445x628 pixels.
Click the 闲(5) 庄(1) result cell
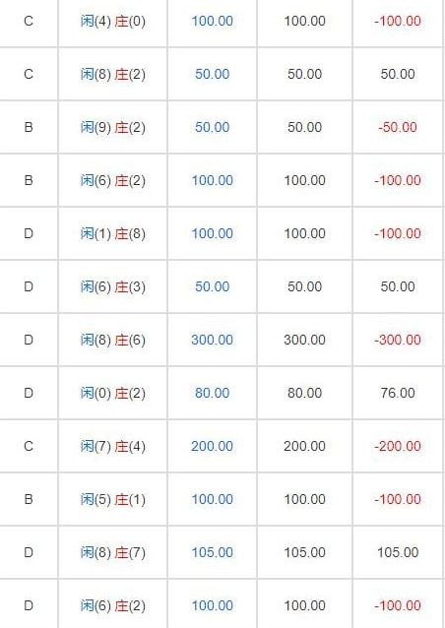click(x=113, y=499)
